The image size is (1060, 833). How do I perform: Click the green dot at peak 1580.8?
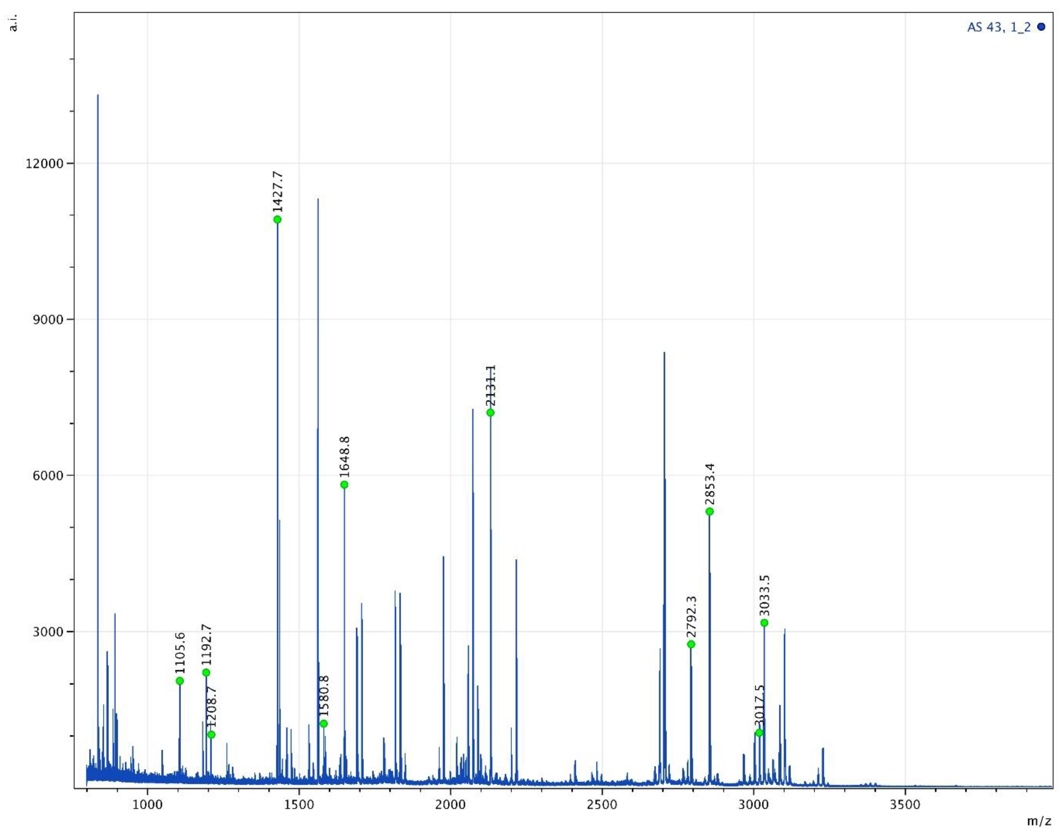click(x=324, y=723)
